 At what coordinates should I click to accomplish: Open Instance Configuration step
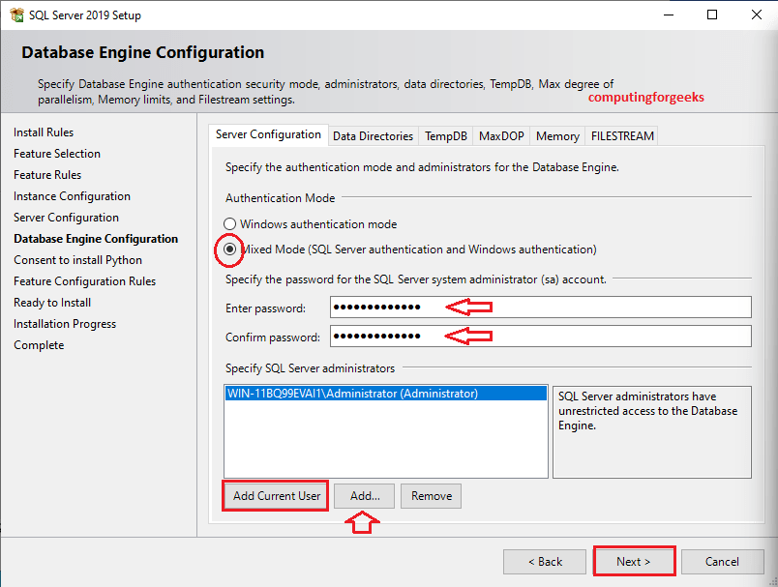pyautogui.click(x=73, y=195)
